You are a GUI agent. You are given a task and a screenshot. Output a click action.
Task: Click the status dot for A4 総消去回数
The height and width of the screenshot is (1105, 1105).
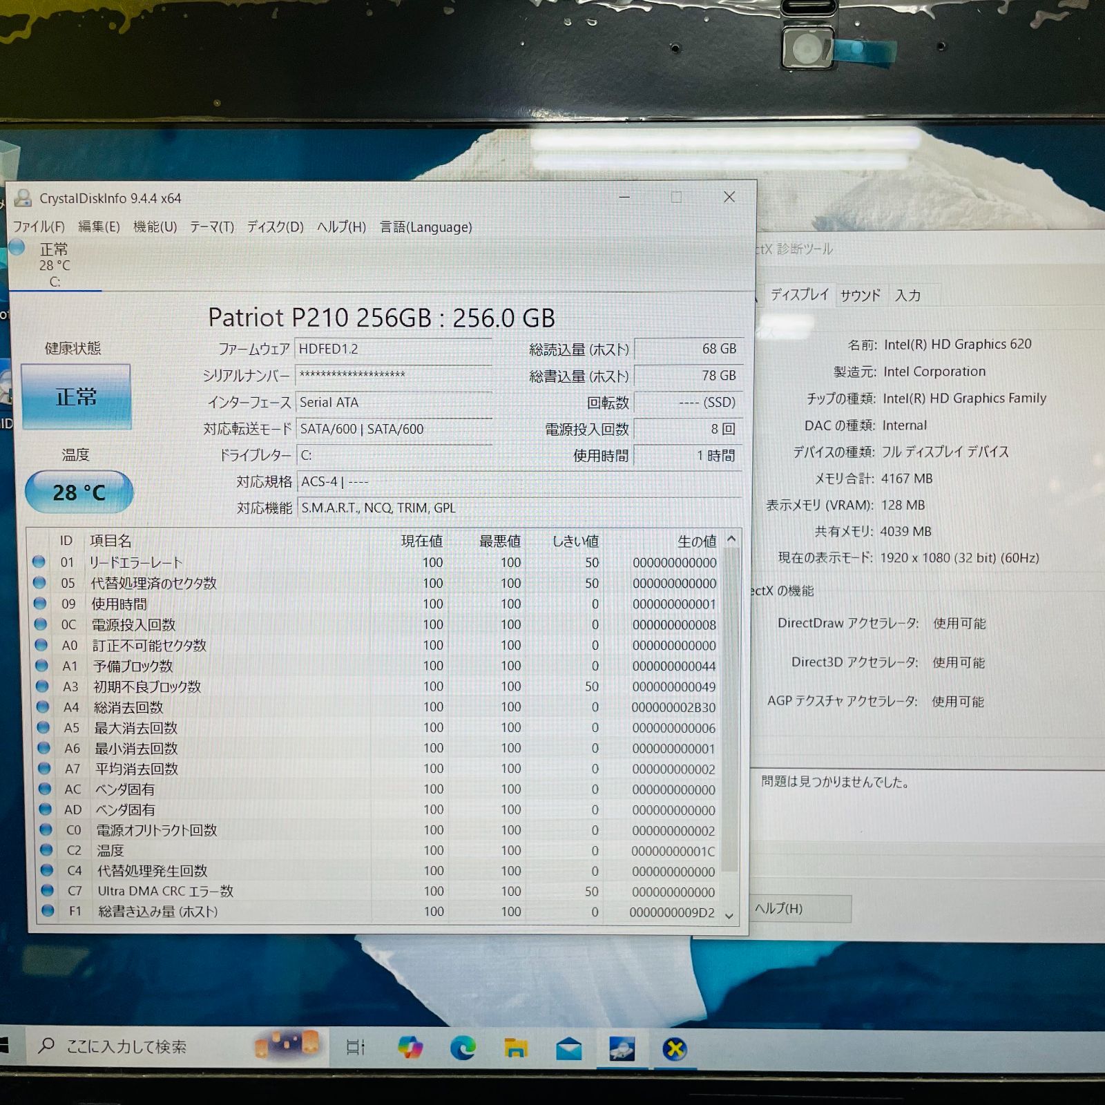click(43, 707)
